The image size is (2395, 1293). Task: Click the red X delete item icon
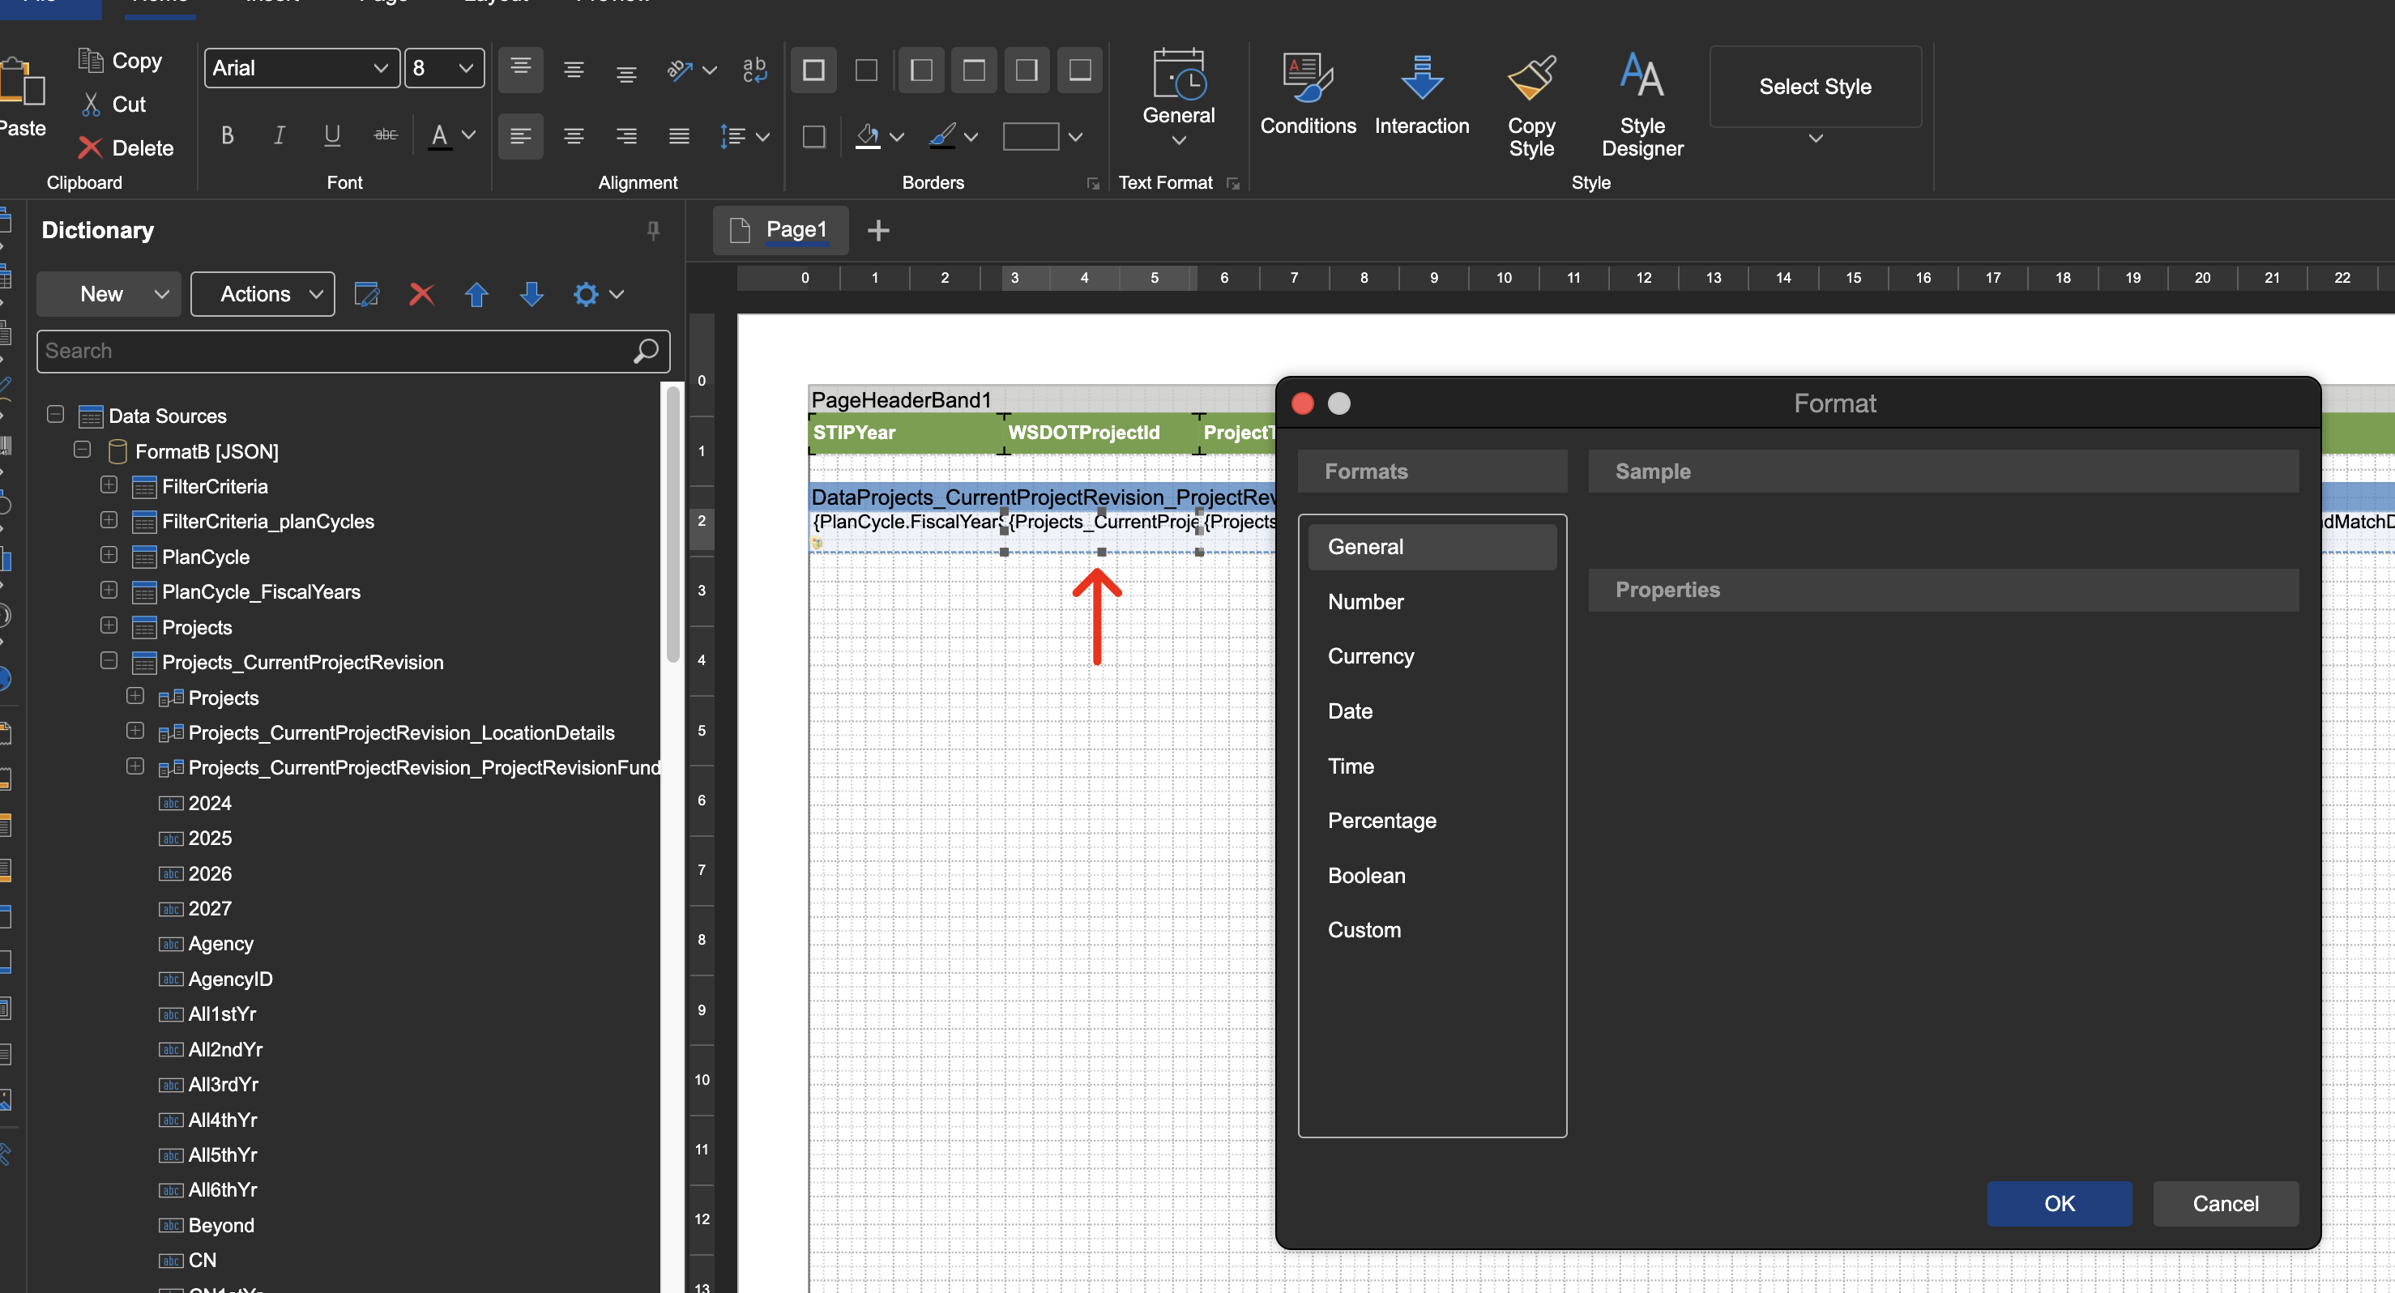[x=421, y=294]
